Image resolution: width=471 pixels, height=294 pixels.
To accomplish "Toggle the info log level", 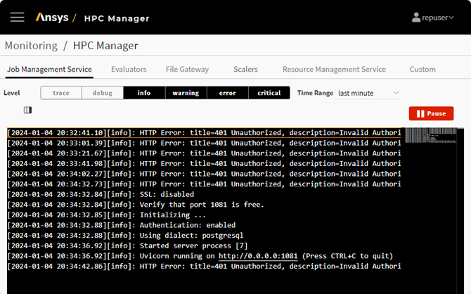I will [144, 93].
